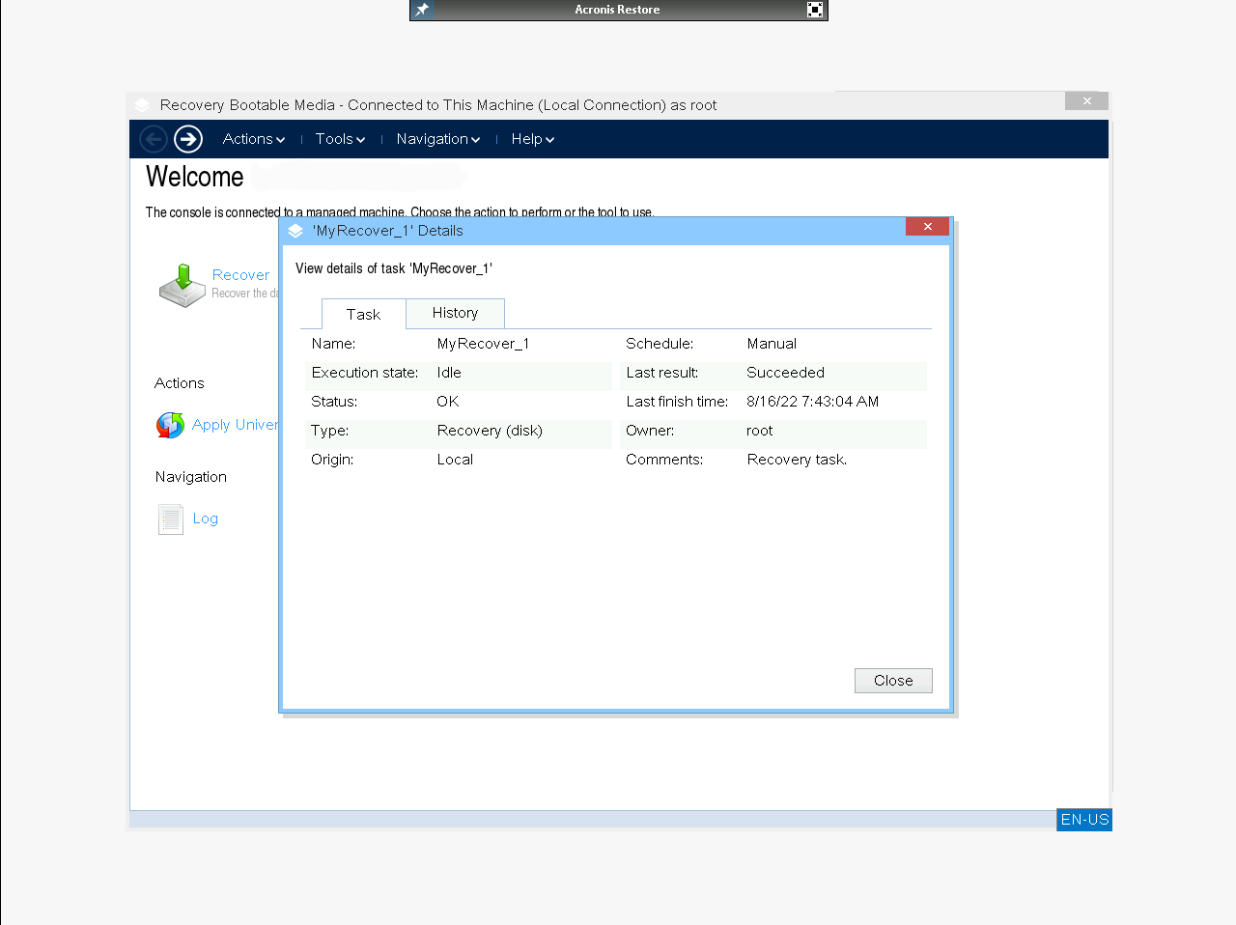
Task: Click the forward arrow navigation icon
Action: point(188,139)
